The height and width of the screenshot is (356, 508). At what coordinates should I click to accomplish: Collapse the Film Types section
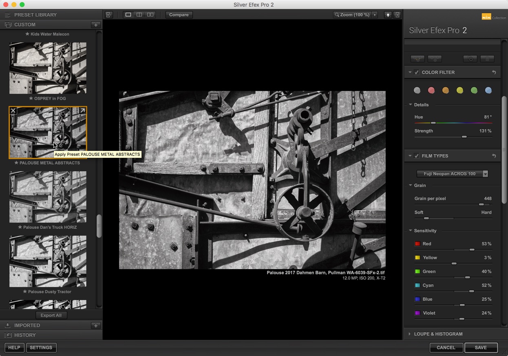[410, 156]
